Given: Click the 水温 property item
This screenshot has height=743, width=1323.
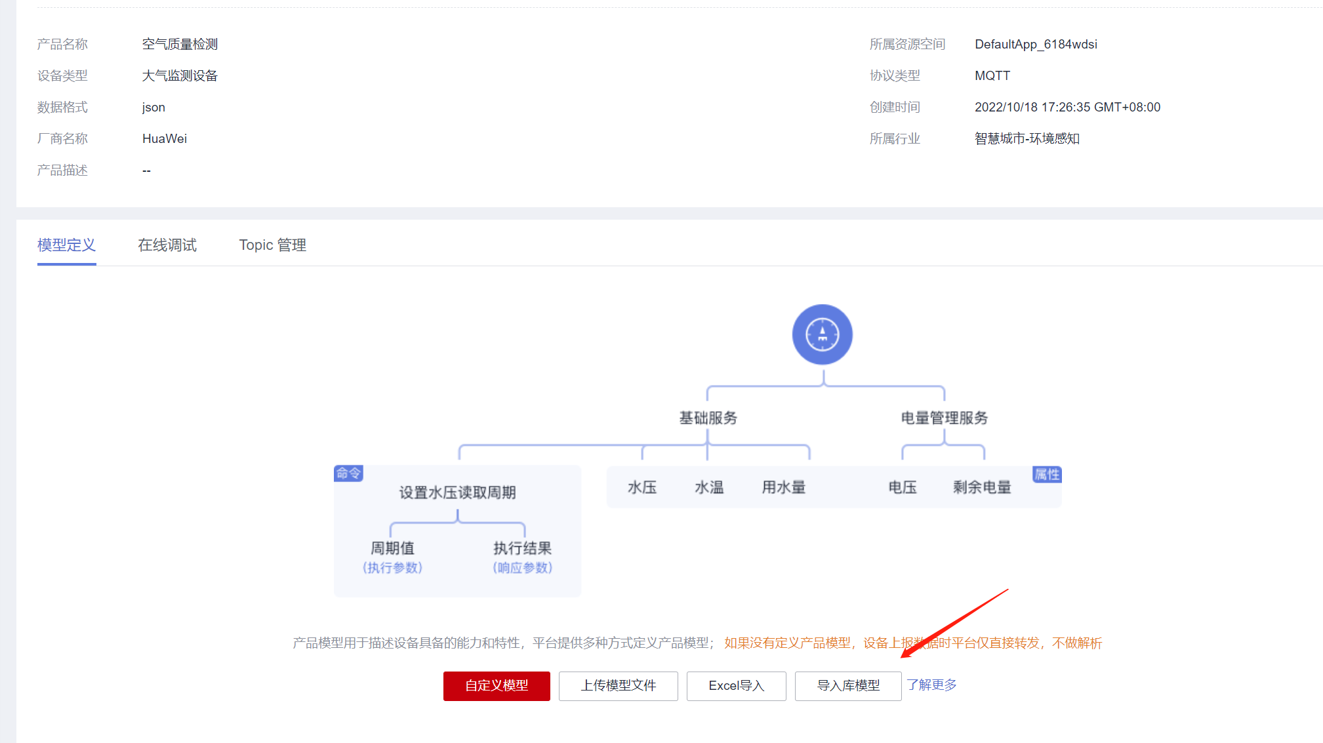Looking at the screenshot, I should (x=708, y=487).
